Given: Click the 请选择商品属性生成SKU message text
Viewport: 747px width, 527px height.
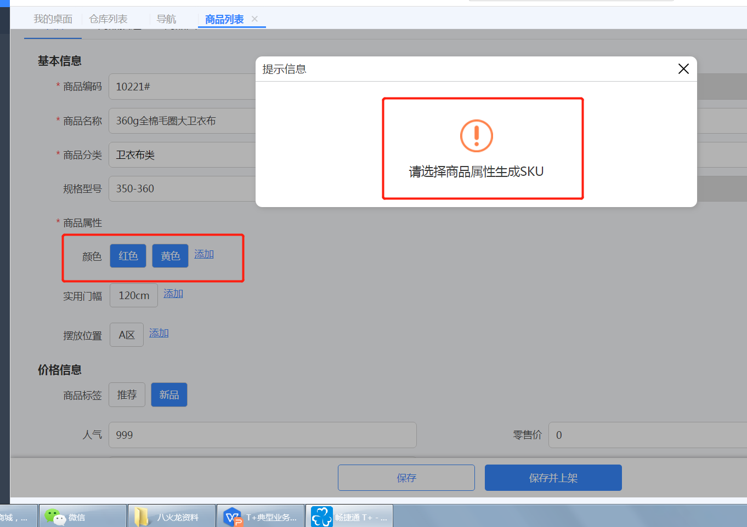Looking at the screenshot, I should (x=476, y=171).
